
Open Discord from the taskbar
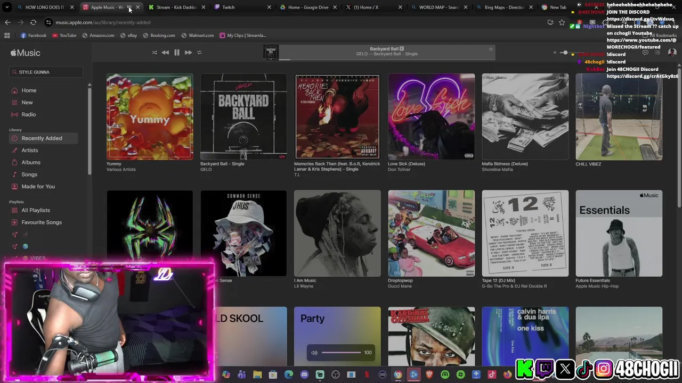304,374
